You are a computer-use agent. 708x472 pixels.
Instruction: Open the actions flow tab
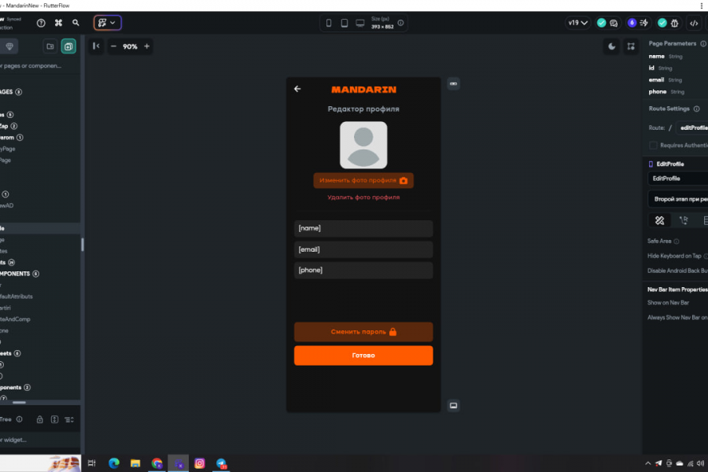pos(683,220)
